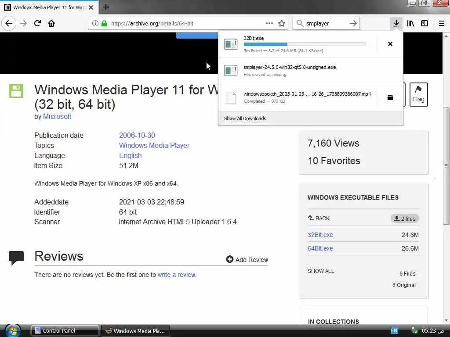Toggle the downloads panel arrow button
Image resolution: width=450 pixels, height=337 pixels.
396,23
